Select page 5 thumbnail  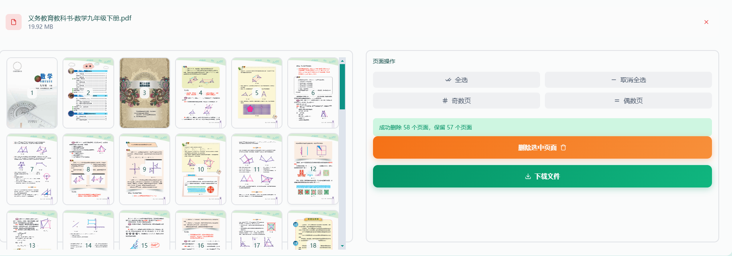pyautogui.click(x=257, y=93)
